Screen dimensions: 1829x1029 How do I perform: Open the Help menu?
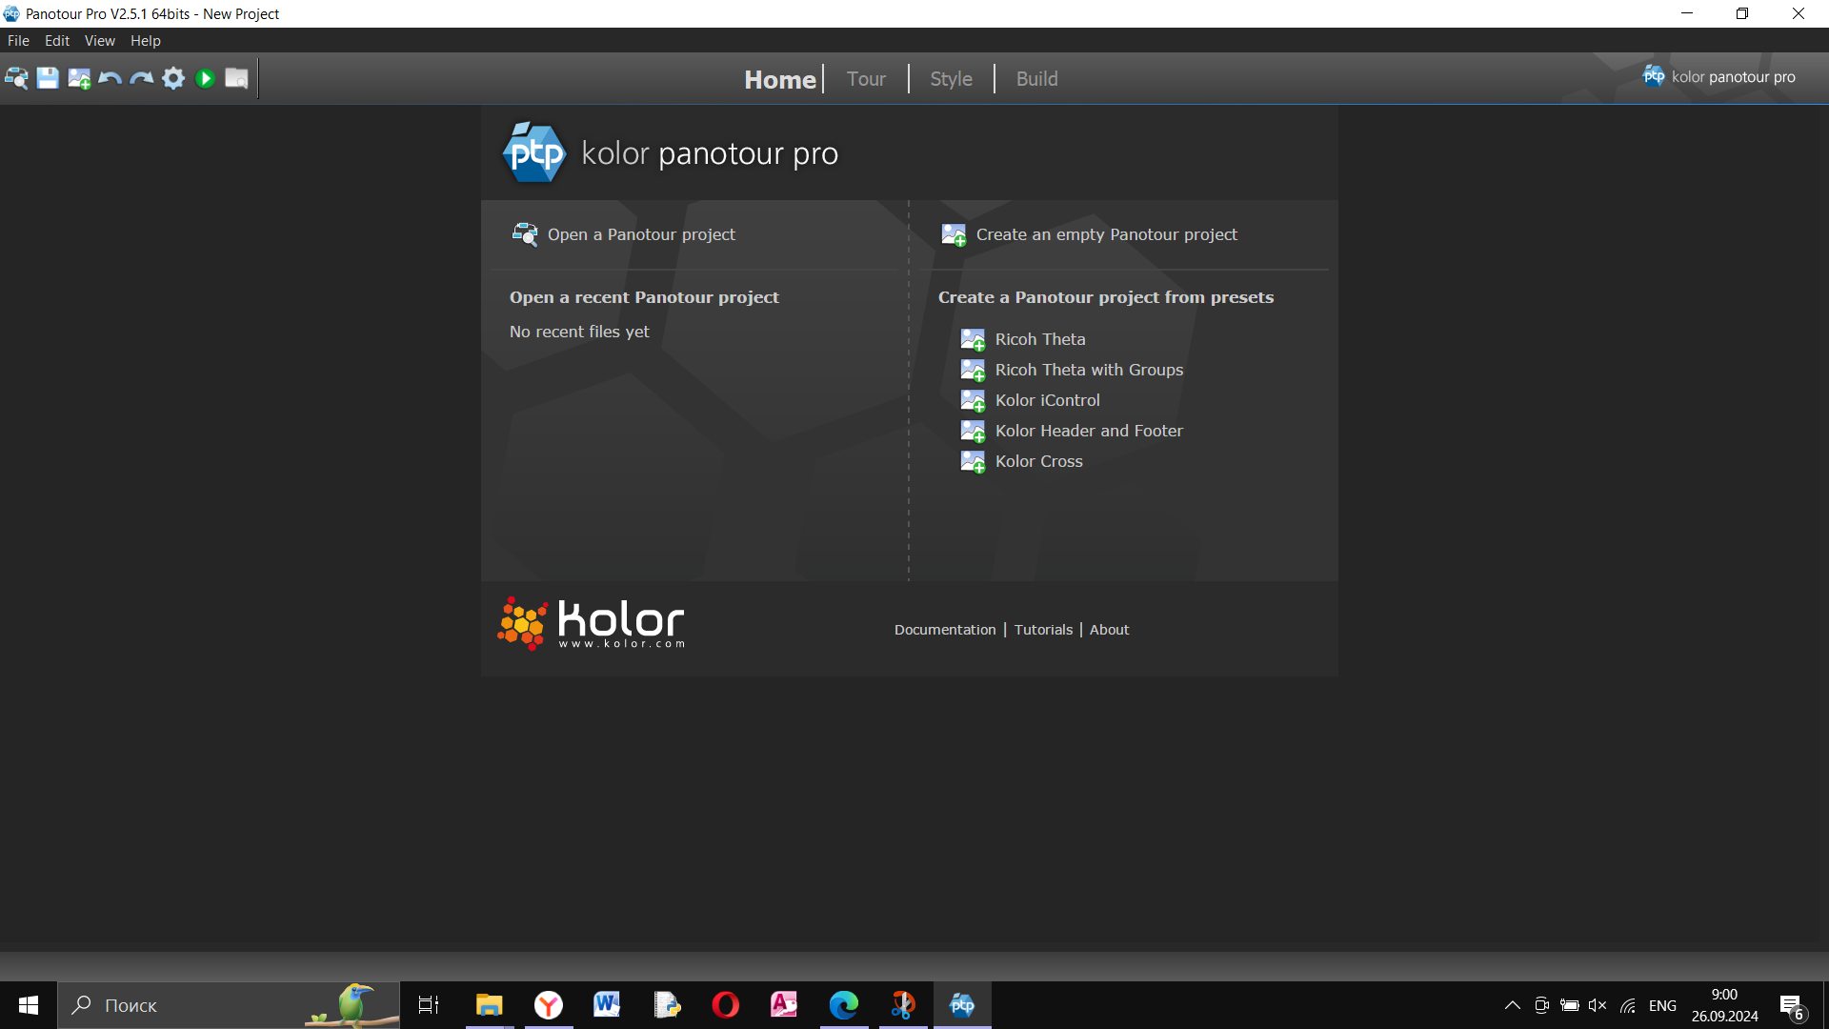pos(146,41)
